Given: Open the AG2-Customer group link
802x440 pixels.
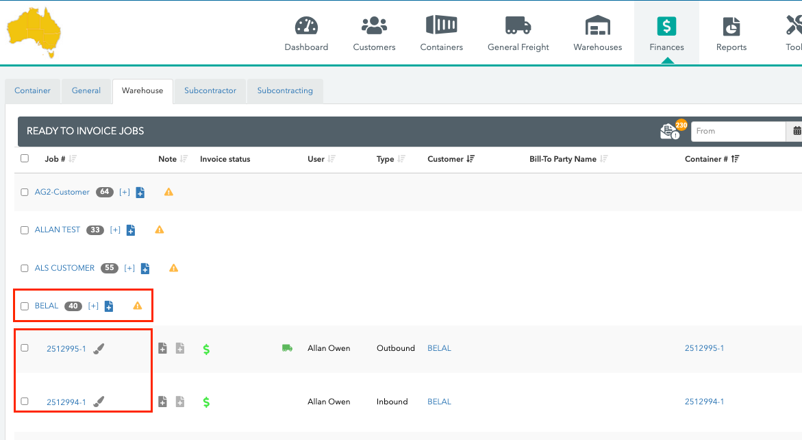Looking at the screenshot, I should 62,192.
